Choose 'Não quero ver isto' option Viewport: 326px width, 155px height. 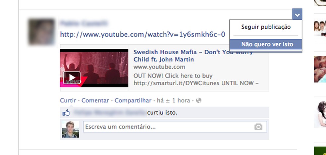pyautogui.click(x=266, y=44)
